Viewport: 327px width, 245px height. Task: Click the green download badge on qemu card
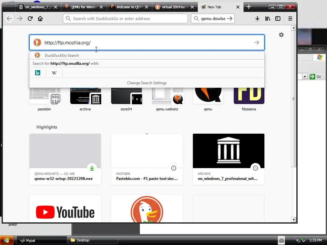92,168
